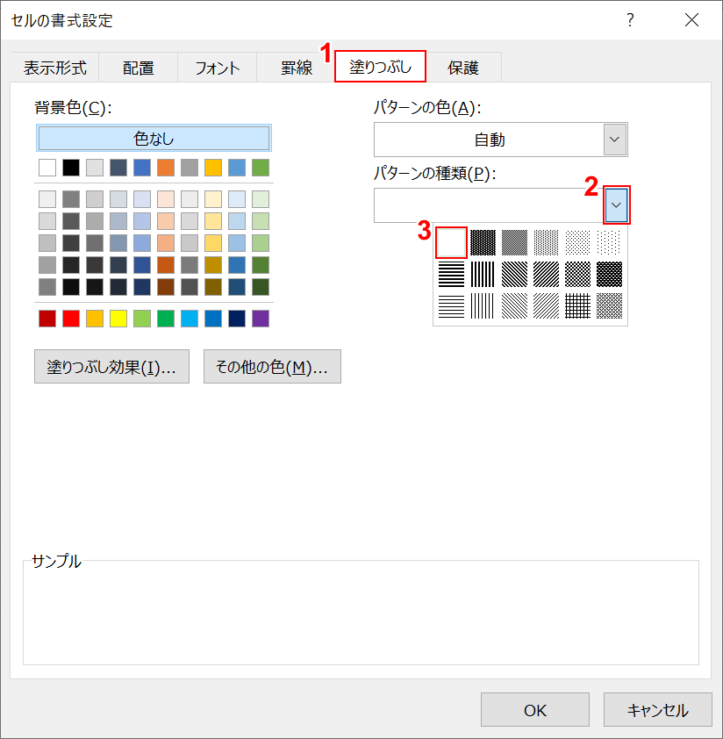
Task: Select the thin diagonal crosshatch pattern
Action: 610,306
